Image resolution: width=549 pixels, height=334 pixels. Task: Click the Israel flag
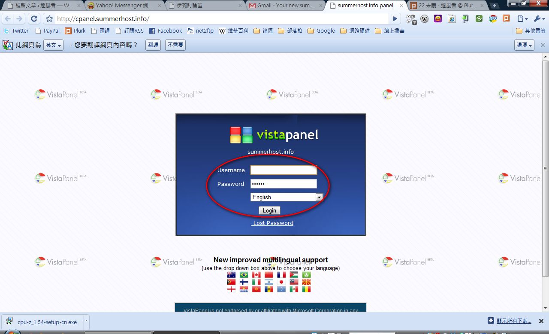(269, 282)
